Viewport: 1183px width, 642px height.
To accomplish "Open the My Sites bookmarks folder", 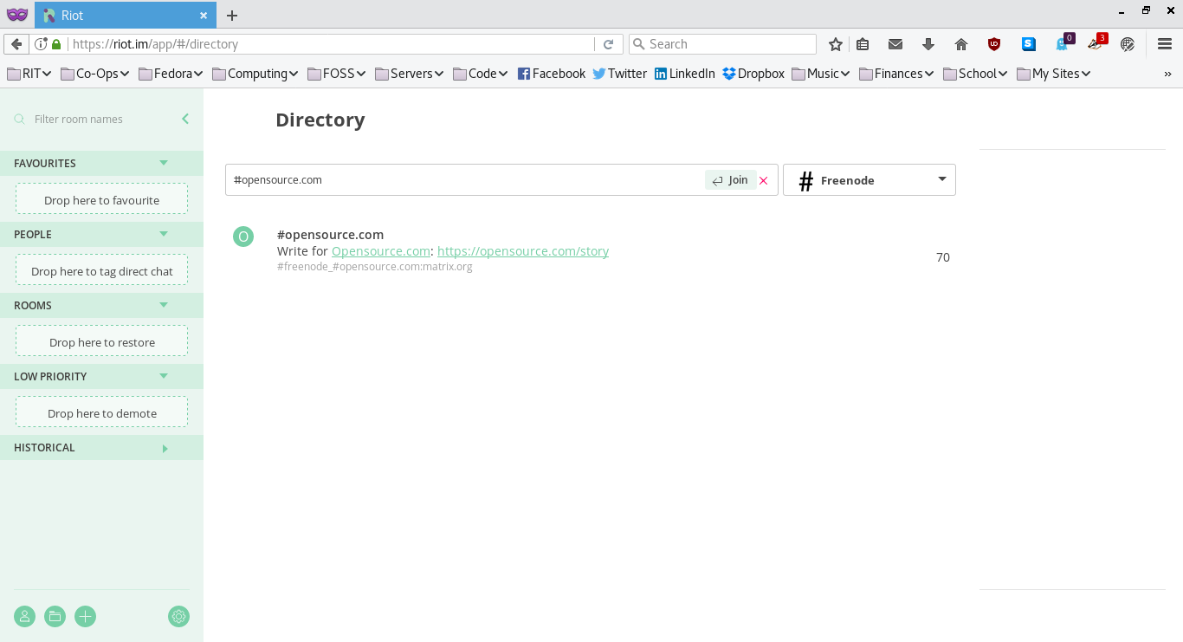I will pyautogui.click(x=1053, y=74).
